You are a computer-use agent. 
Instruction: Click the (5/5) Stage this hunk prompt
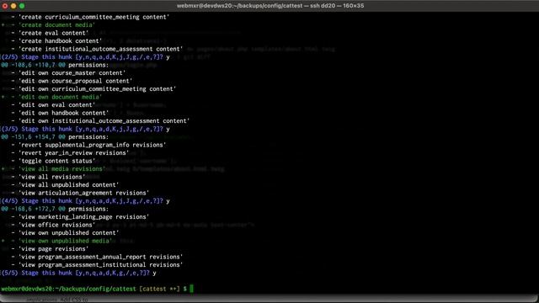[x=78, y=273]
